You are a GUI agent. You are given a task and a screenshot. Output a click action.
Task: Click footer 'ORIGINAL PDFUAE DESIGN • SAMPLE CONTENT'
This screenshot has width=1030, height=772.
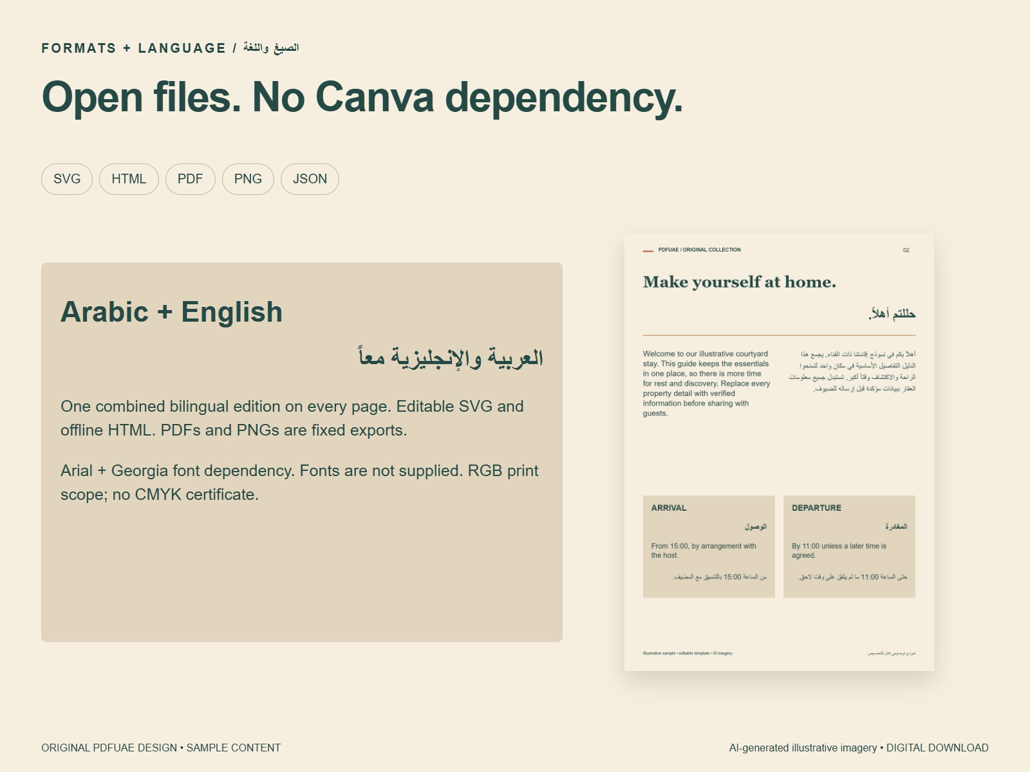tap(161, 748)
